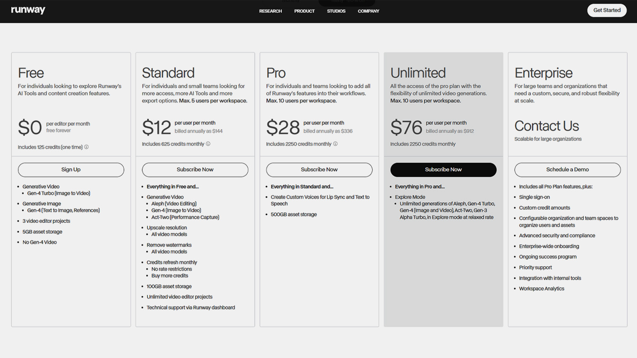
Task: Click 'Enterprise-wide onboarding'
Action: coord(549,246)
